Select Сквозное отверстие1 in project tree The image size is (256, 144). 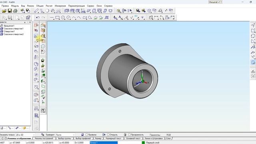14,28
